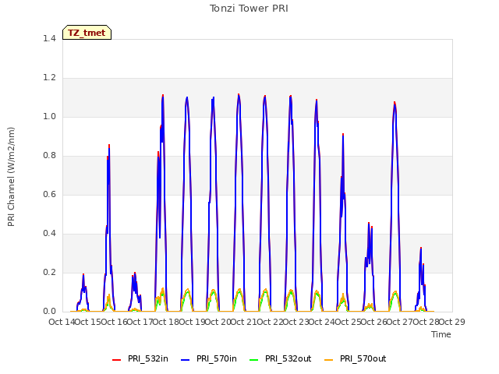Click the 1.0 y-axis tick label

pos(49,116)
